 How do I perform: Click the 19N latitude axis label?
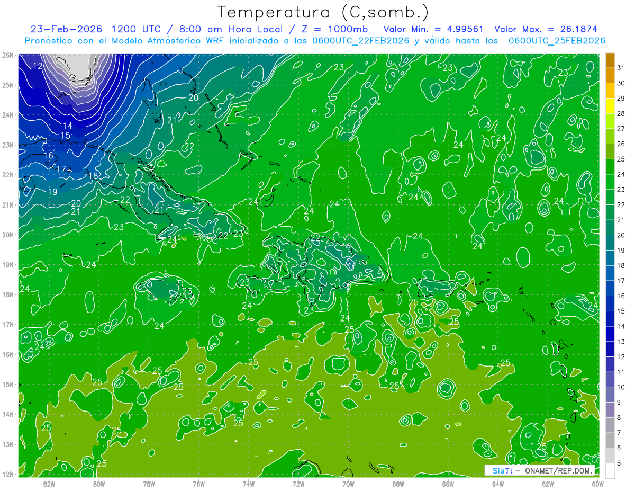point(8,265)
